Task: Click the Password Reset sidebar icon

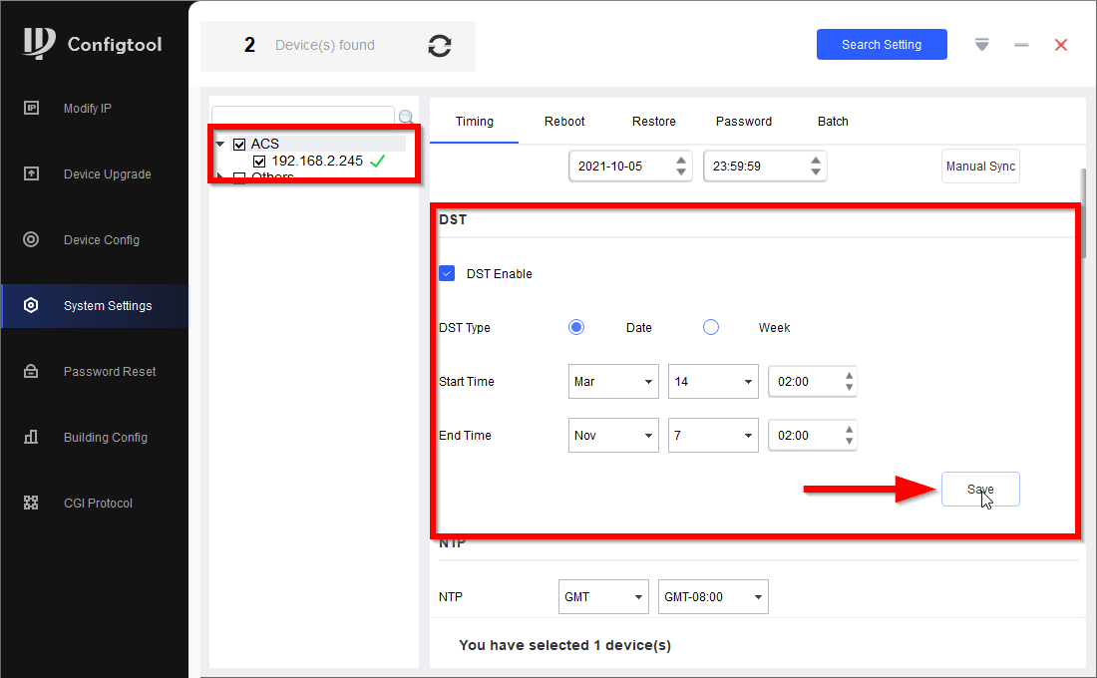Action: tap(31, 371)
